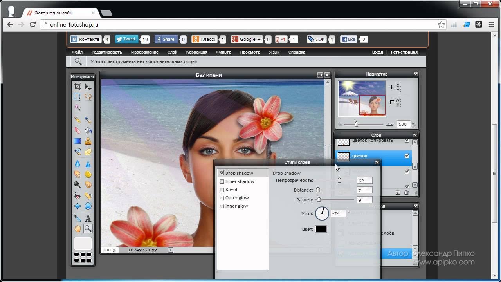Screen dimensions: 501x282
Task: Select the Paint Bucket tool
Action: point(88,130)
